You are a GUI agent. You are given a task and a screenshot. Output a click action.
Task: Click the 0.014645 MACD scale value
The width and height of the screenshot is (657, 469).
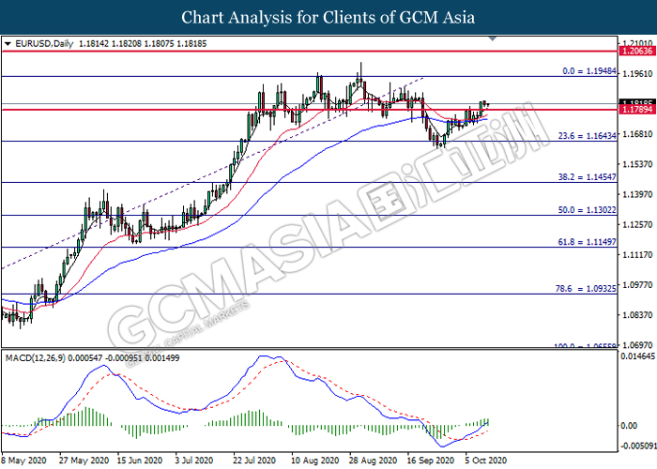[637, 356]
